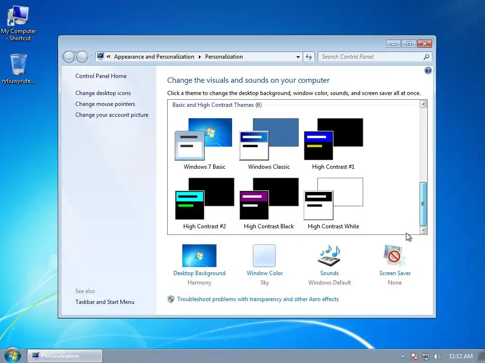Image resolution: width=485 pixels, height=363 pixels.
Task: Click the Help question mark icon
Action: (428, 71)
